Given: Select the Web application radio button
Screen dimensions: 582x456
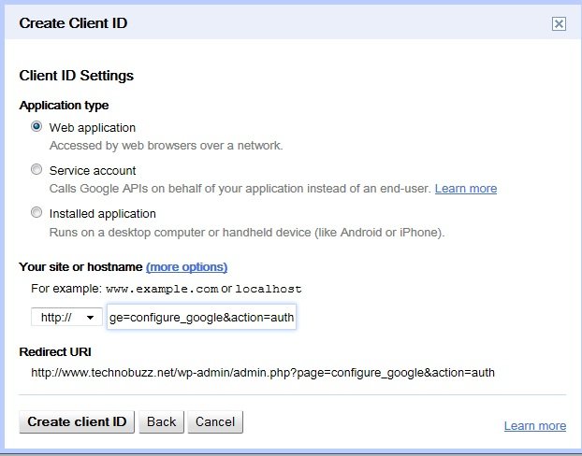Looking at the screenshot, I should pos(36,127).
